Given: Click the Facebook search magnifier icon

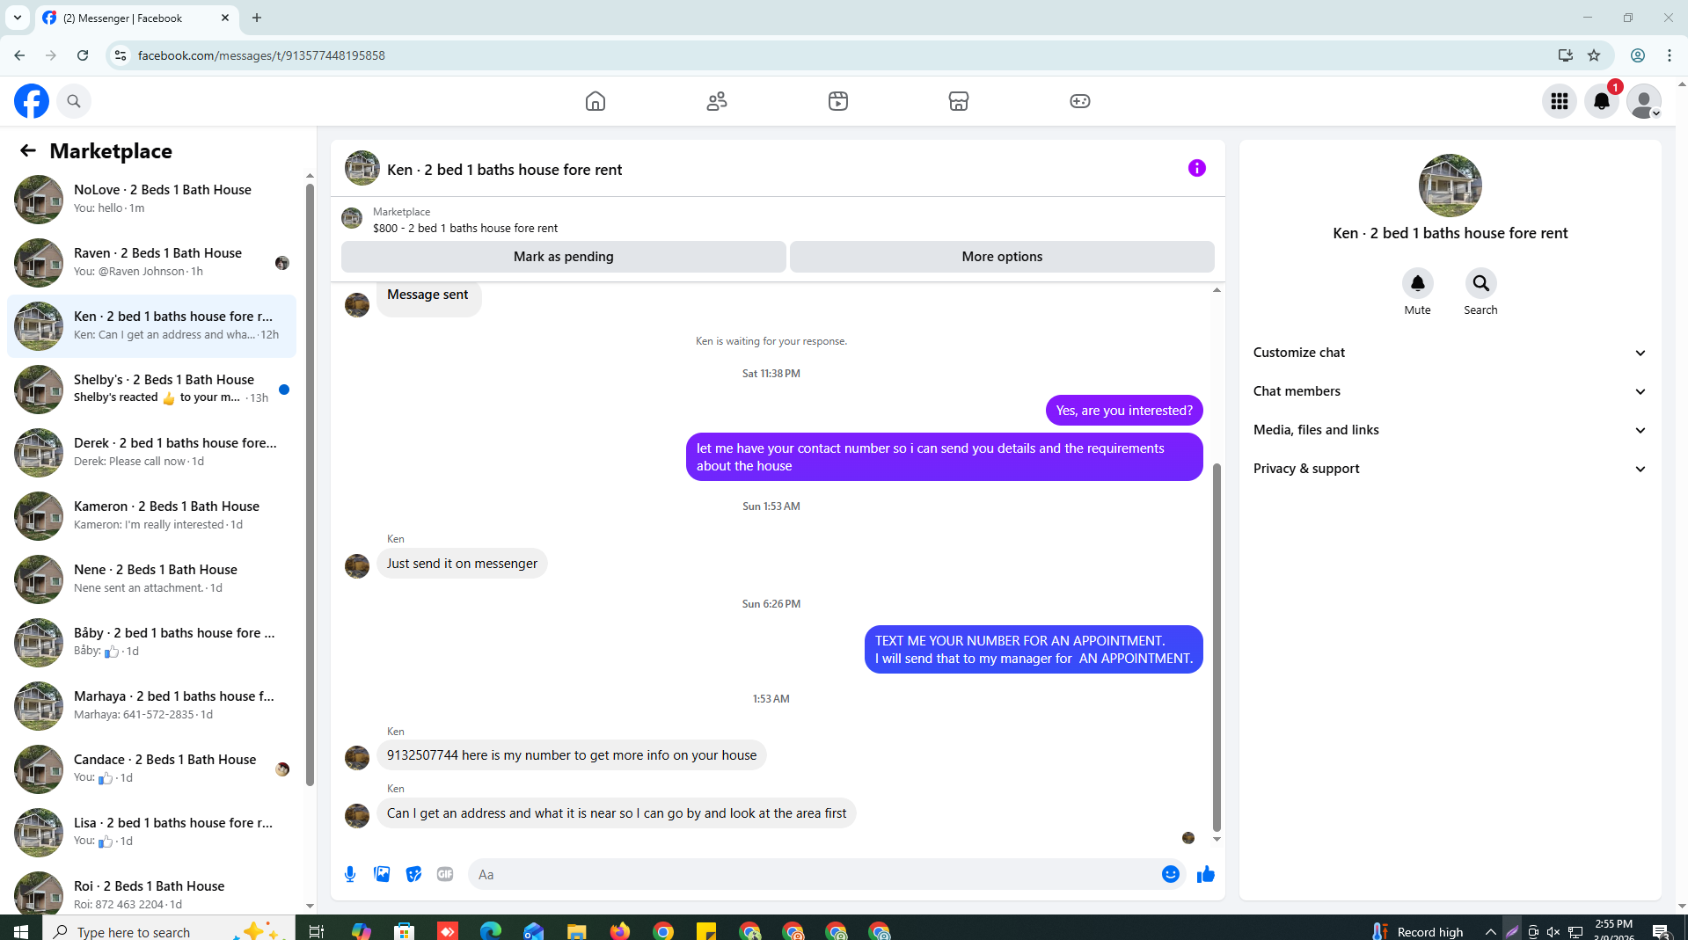Looking at the screenshot, I should coord(74,101).
